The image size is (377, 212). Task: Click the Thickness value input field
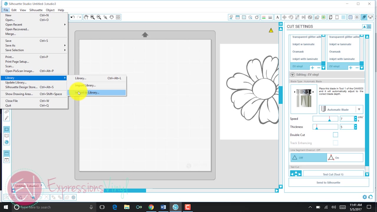tap(347, 127)
